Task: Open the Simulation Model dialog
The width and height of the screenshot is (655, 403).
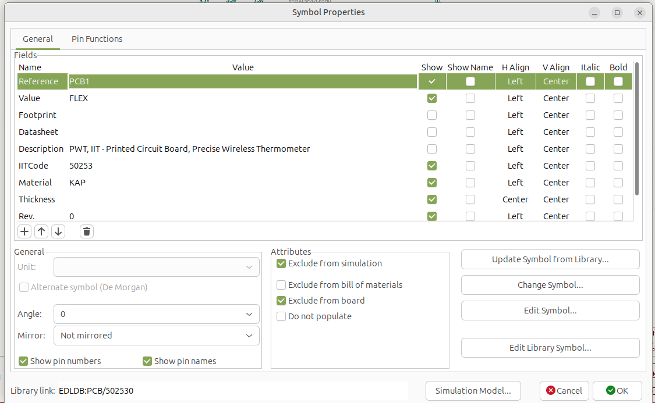Action: click(x=473, y=391)
